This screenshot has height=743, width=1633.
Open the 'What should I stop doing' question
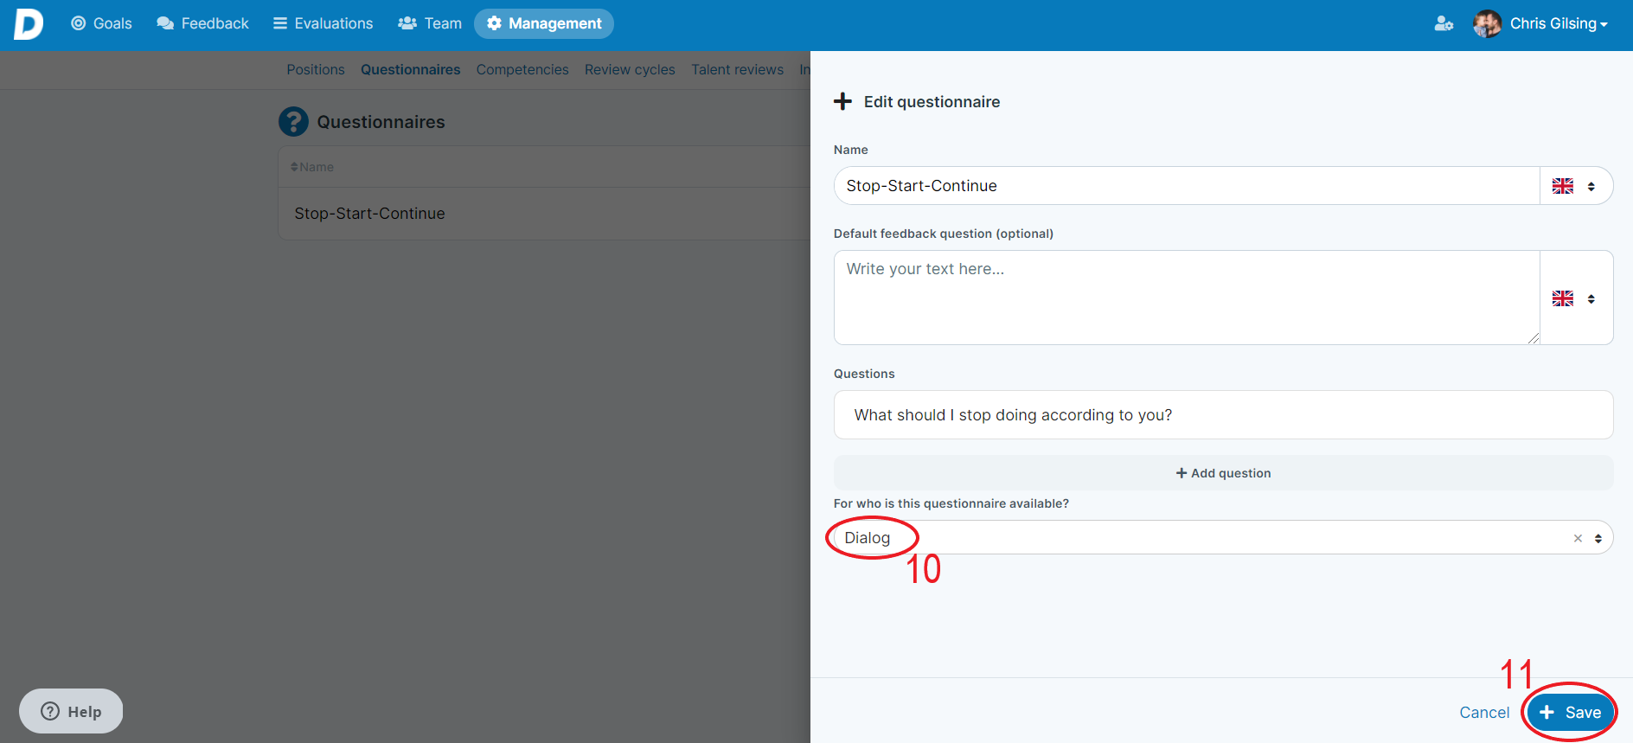tap(1223, 415)
